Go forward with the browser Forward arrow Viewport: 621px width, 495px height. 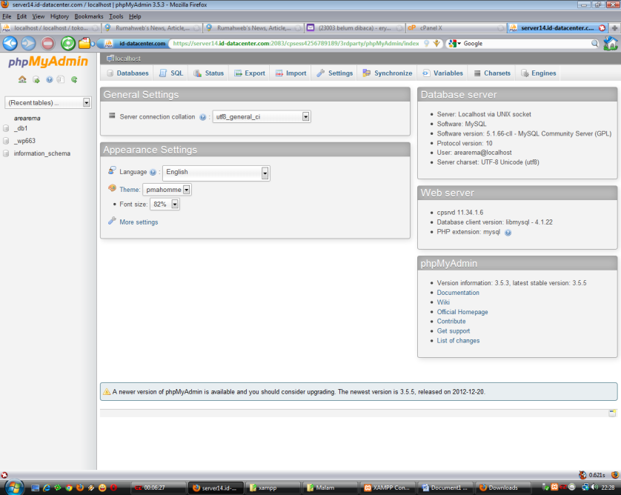click(x=28, y=43)
